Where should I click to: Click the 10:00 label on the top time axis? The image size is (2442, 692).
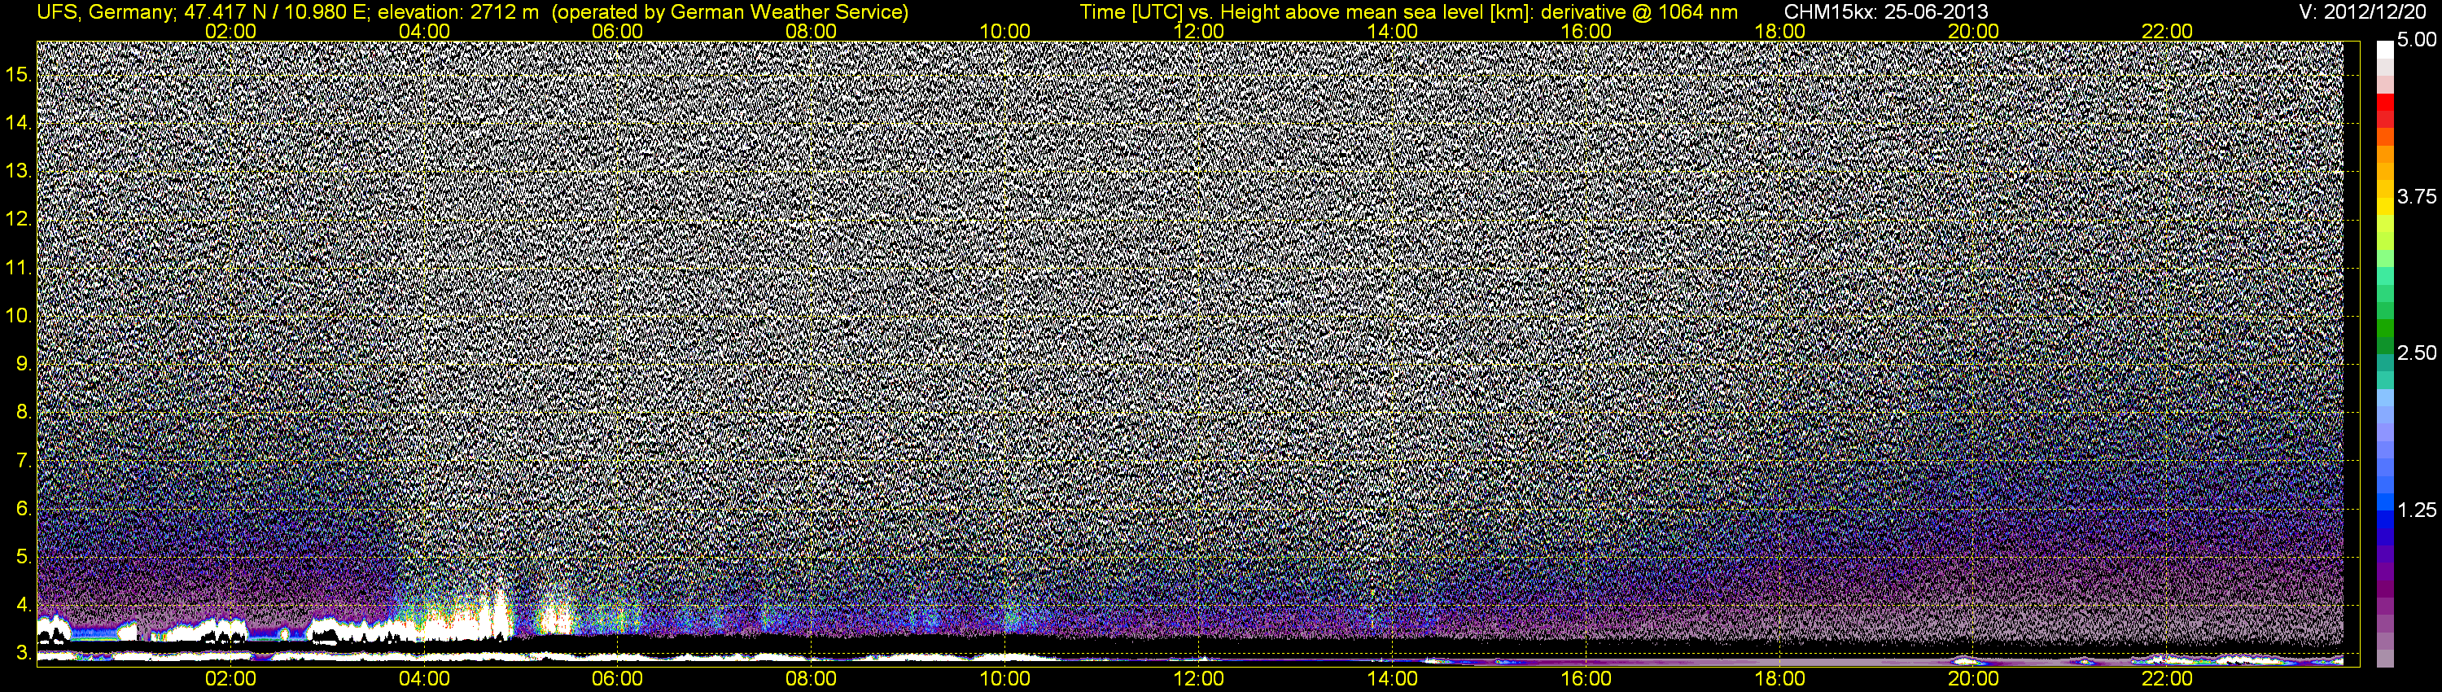[1004, 31]
